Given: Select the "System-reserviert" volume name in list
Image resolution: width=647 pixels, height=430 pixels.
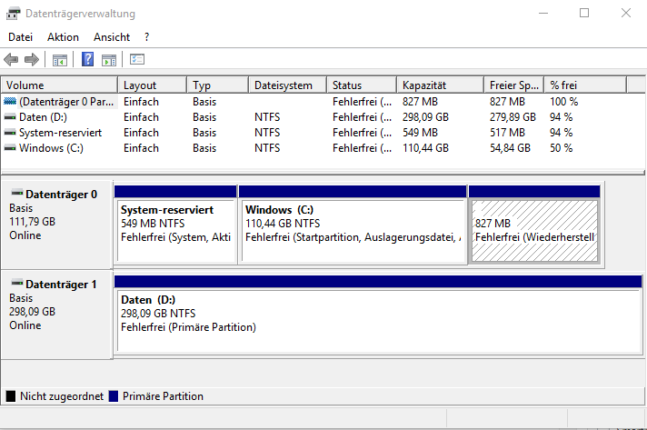Looking at the screenshot, I should pyautogui.click(x=60, y=133).
